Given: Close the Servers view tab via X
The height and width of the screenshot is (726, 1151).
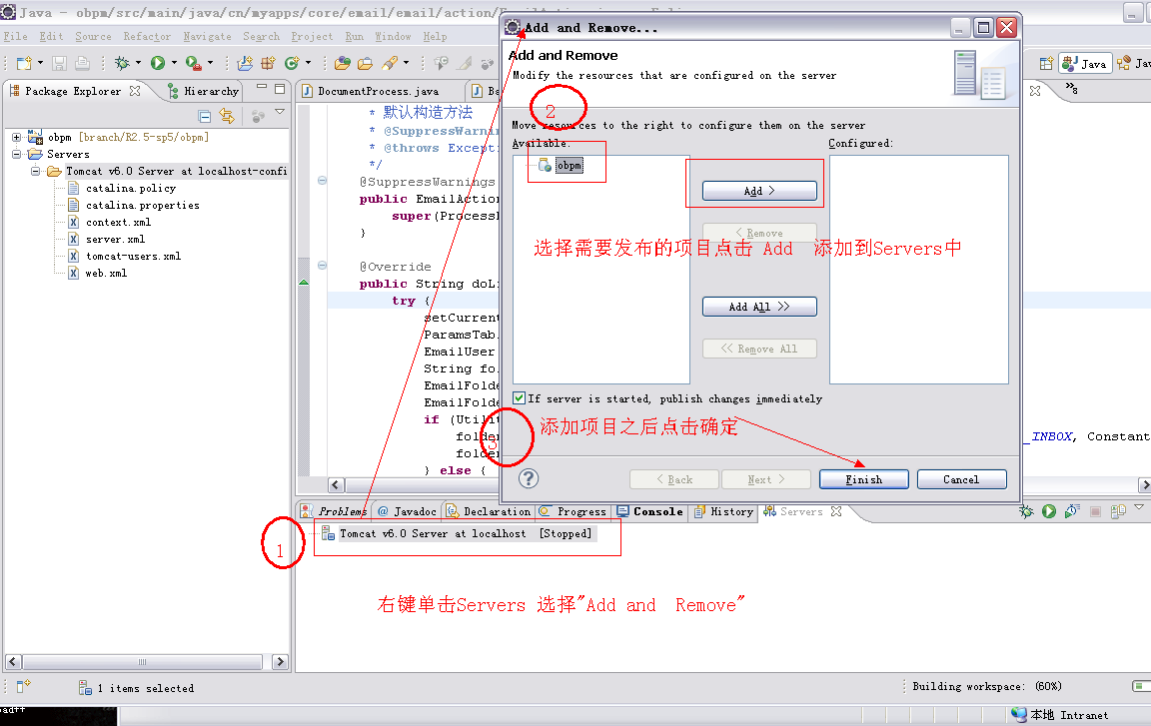Looking at the screenshot, I should coord(836,511).
